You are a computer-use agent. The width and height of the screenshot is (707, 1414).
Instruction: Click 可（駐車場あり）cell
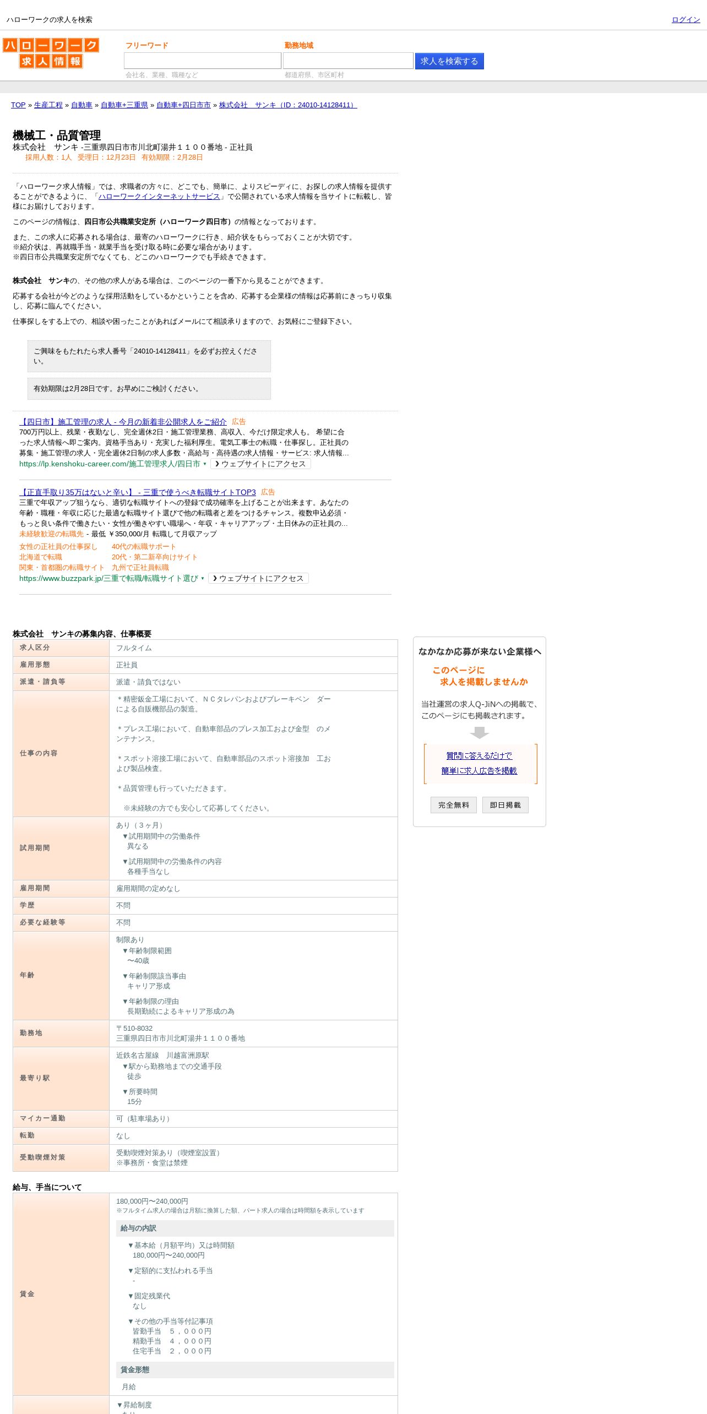(x=144, y=1119)
